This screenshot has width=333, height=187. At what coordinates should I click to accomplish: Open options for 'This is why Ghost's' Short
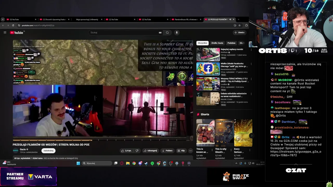[x=231, y=150]
